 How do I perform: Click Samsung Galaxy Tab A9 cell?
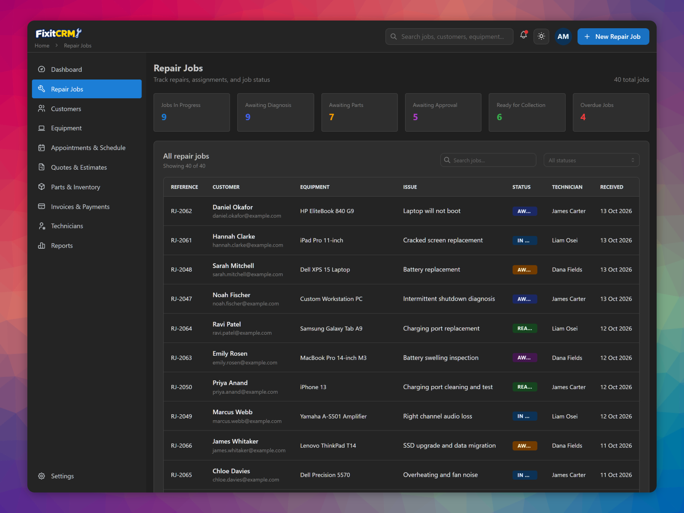pos(331,328)
